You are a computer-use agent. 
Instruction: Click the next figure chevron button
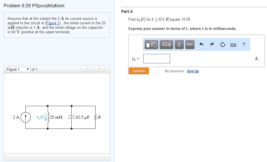(x=99, y=69)
